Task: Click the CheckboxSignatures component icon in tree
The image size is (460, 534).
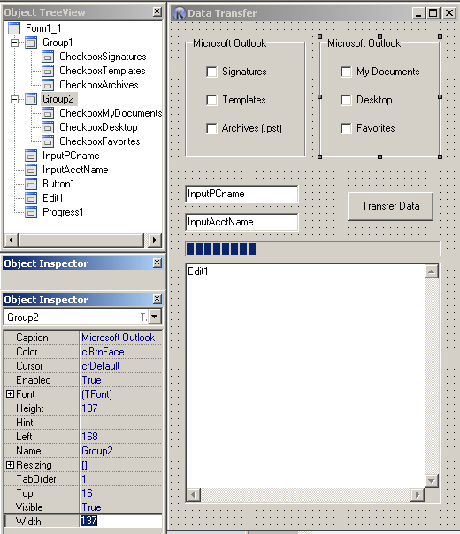Action: (x=48, y=57)
